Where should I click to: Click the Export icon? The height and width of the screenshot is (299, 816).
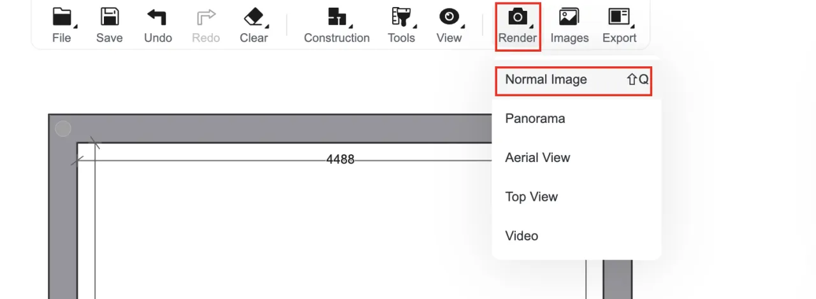pyautogui.click(x=619, y=17)
